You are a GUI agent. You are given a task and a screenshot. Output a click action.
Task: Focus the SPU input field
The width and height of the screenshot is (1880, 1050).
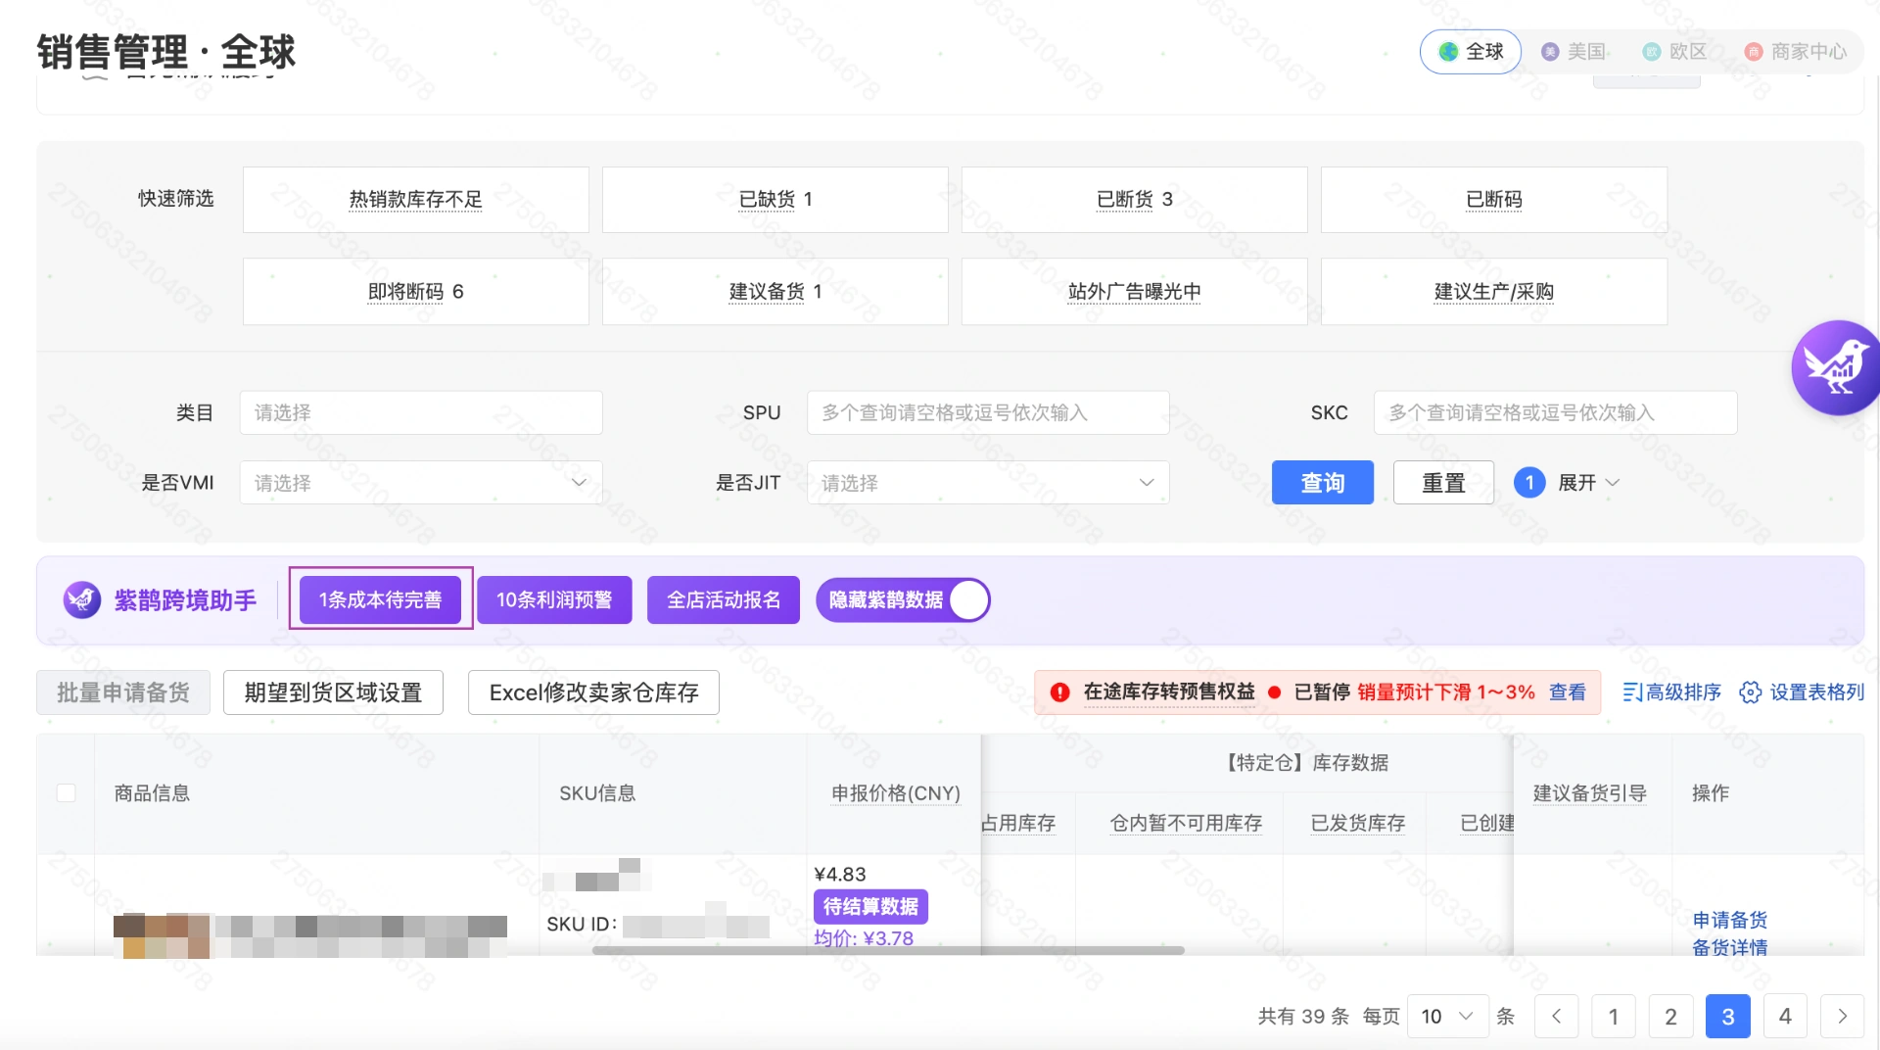pos(988,412)
